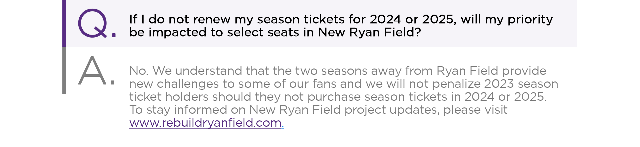The height and width of the screenshot is (147, 640).
Task: Click '2024 or 2025' in the question heading
Action: tap(412, 19)
